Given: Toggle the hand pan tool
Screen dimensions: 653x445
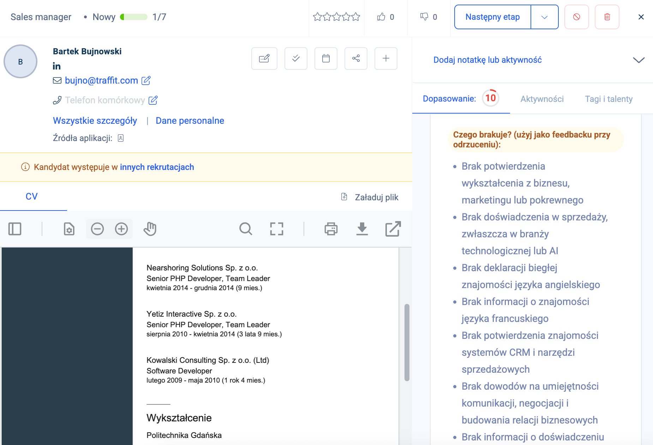Looking at the screenshot, I should (150, 229).
